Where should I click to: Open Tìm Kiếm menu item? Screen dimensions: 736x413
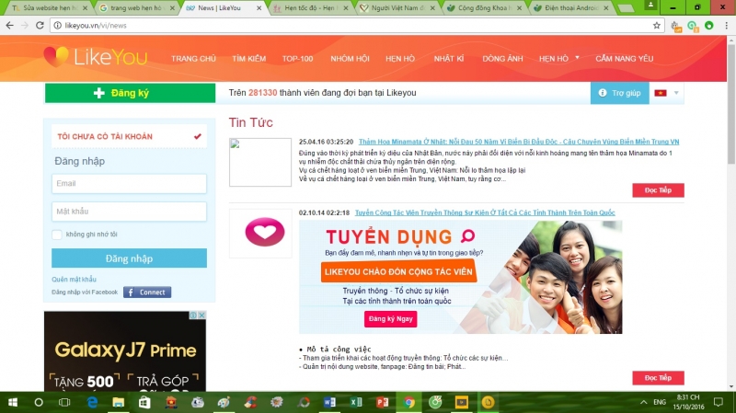(248, 59)
